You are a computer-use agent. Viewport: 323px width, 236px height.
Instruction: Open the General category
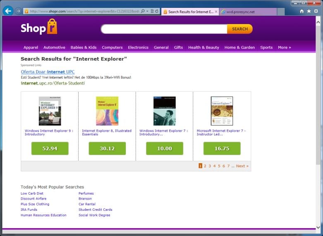(161, 48)
